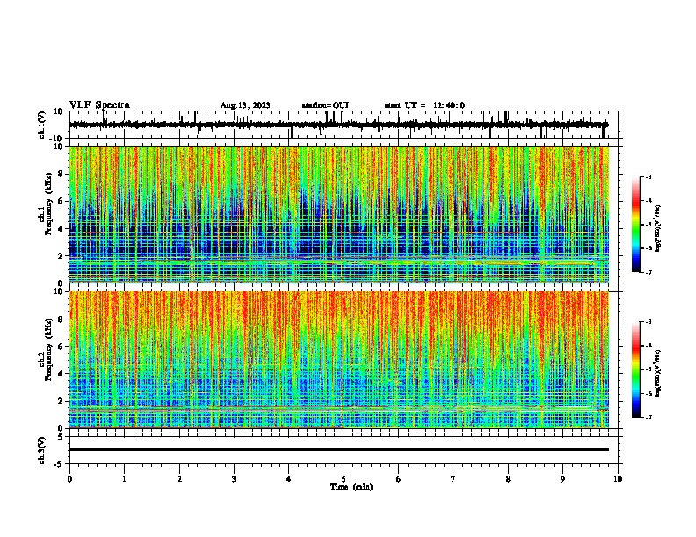The height and width of the screenshot is (537, 696).
Task: Click the "8" kHz tick on ch.2 spectrogram
Action: coord(61,319)
